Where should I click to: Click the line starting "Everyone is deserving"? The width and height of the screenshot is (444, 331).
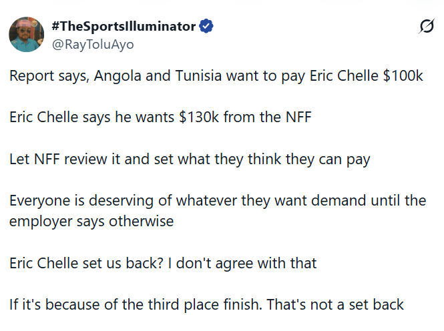click(218, 201)
